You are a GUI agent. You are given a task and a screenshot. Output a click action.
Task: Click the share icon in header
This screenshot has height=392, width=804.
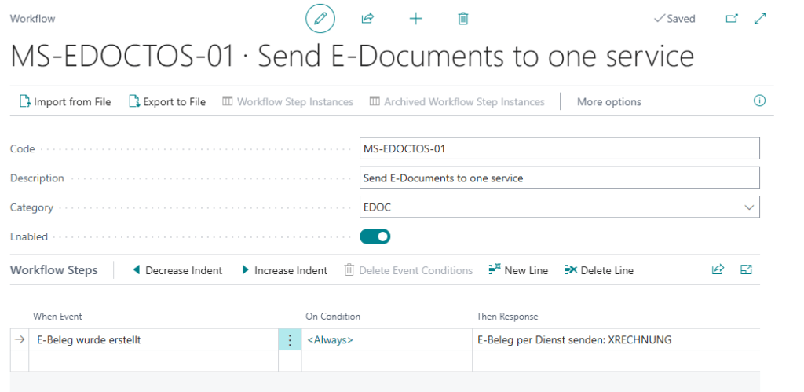[x=367, y=19]
